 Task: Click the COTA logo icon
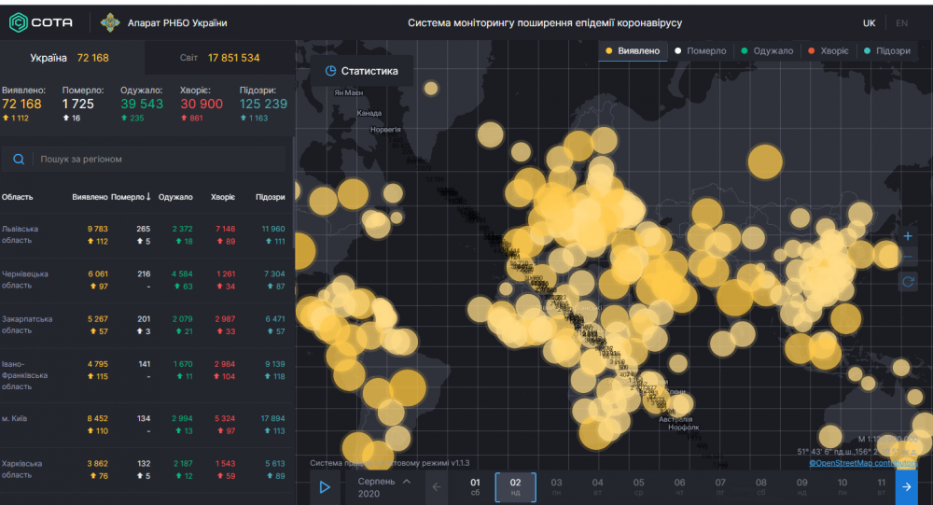[x=18, y=22]
